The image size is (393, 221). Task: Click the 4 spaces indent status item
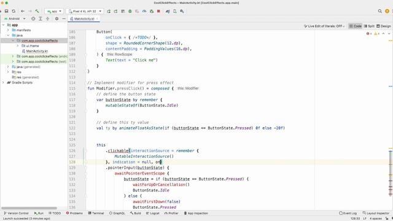[x=376, y=219]
